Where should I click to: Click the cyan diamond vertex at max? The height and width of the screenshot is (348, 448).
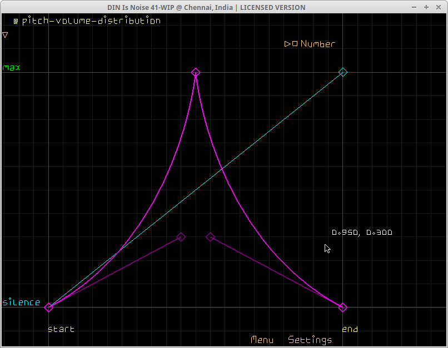click(343, 72)
